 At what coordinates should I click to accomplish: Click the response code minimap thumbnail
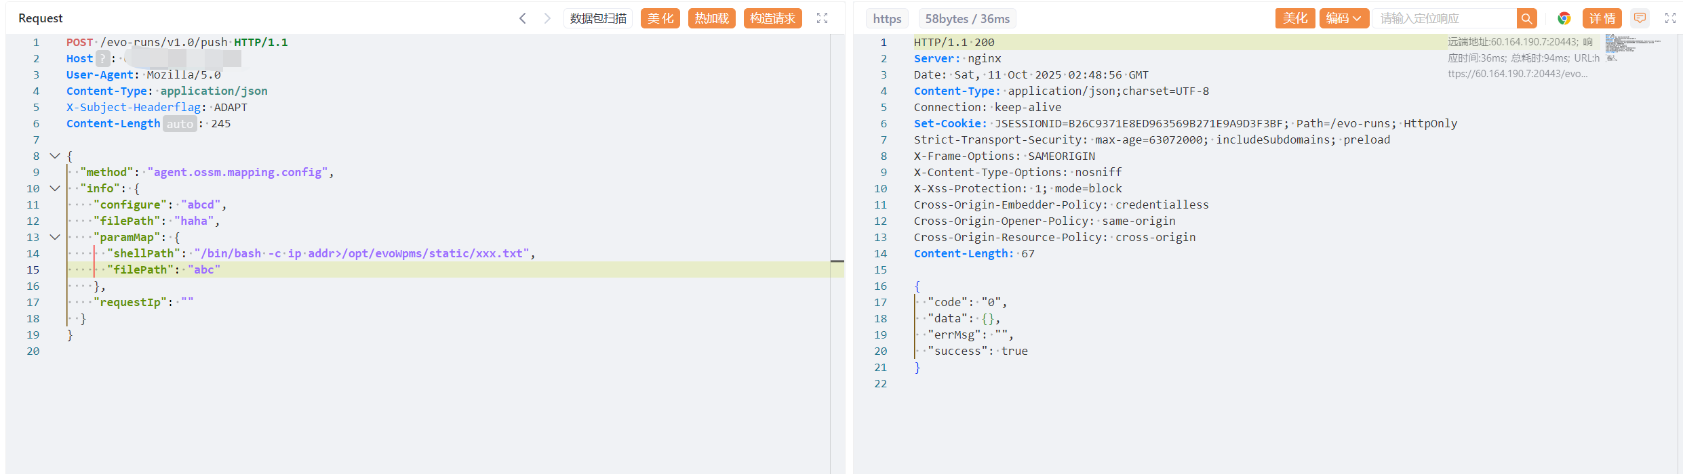[1631, 46]
